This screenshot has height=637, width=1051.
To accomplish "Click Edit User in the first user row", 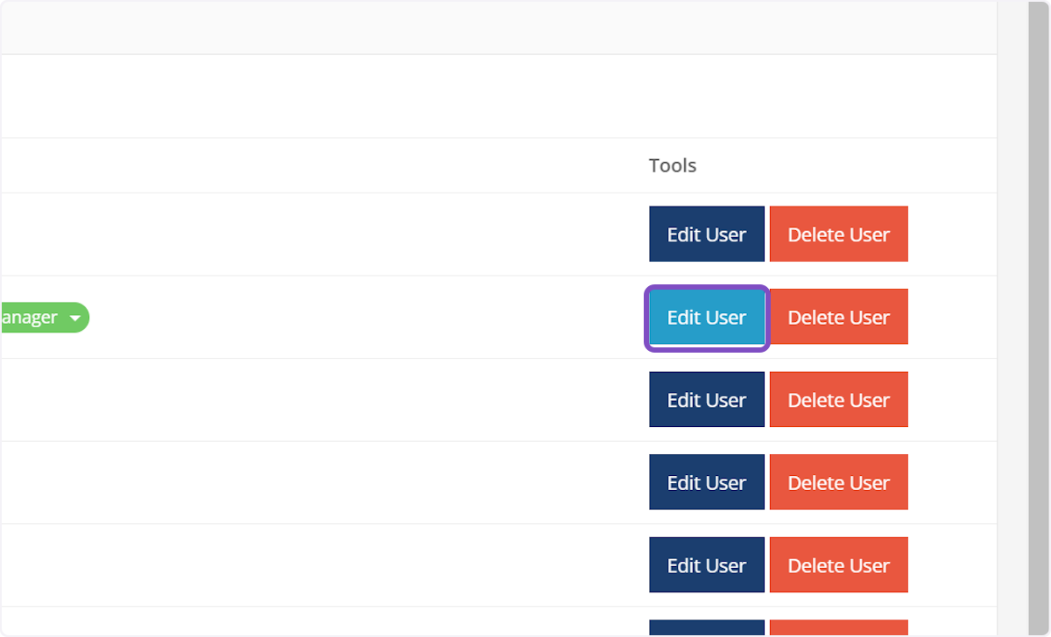I will click(706, 234).
